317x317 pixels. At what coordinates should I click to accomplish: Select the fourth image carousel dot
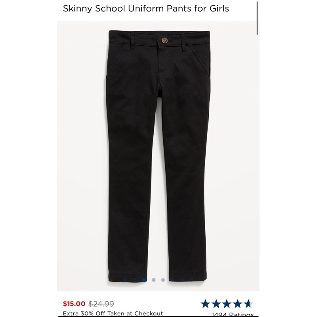[x=154, y=280]
